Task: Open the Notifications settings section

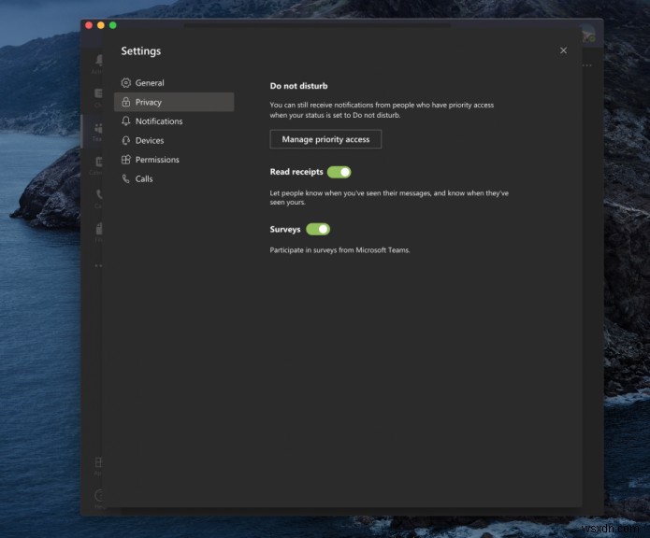Action: (x=174, y=121)
